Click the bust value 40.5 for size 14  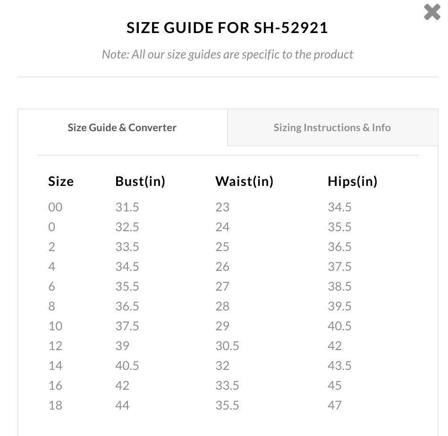[x=127, y=366]
